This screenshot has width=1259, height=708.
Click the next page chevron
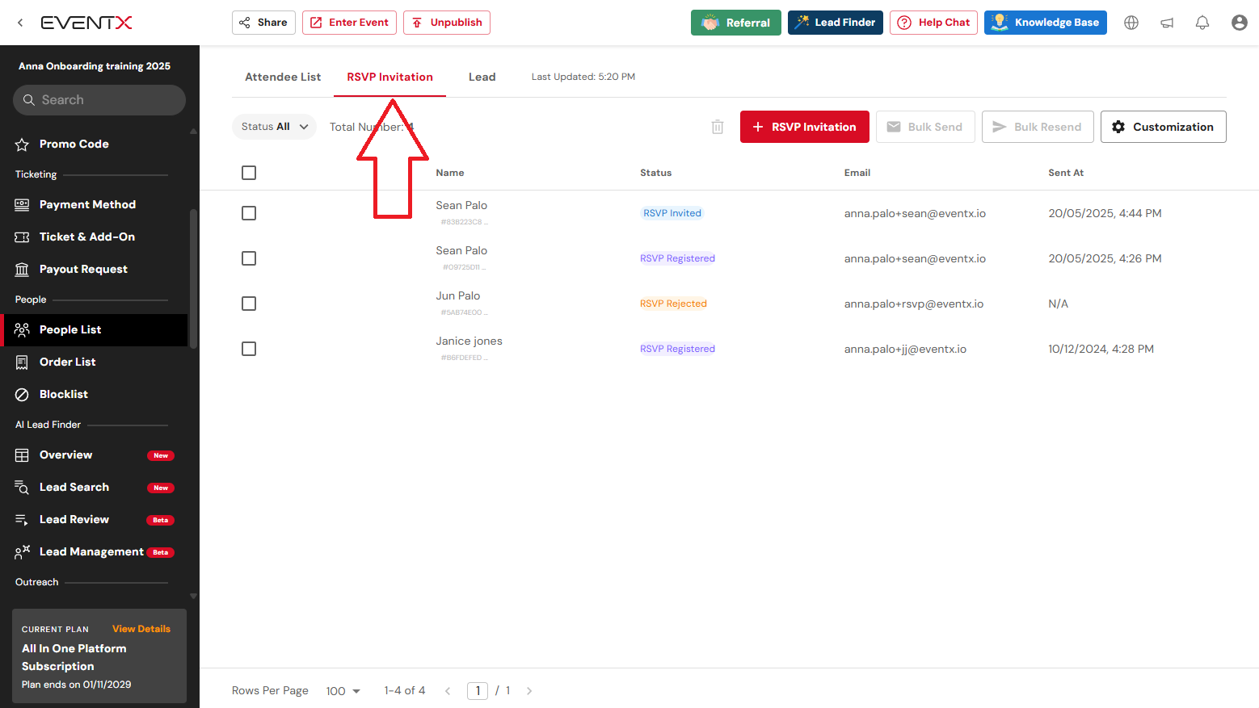pos(529,691)
